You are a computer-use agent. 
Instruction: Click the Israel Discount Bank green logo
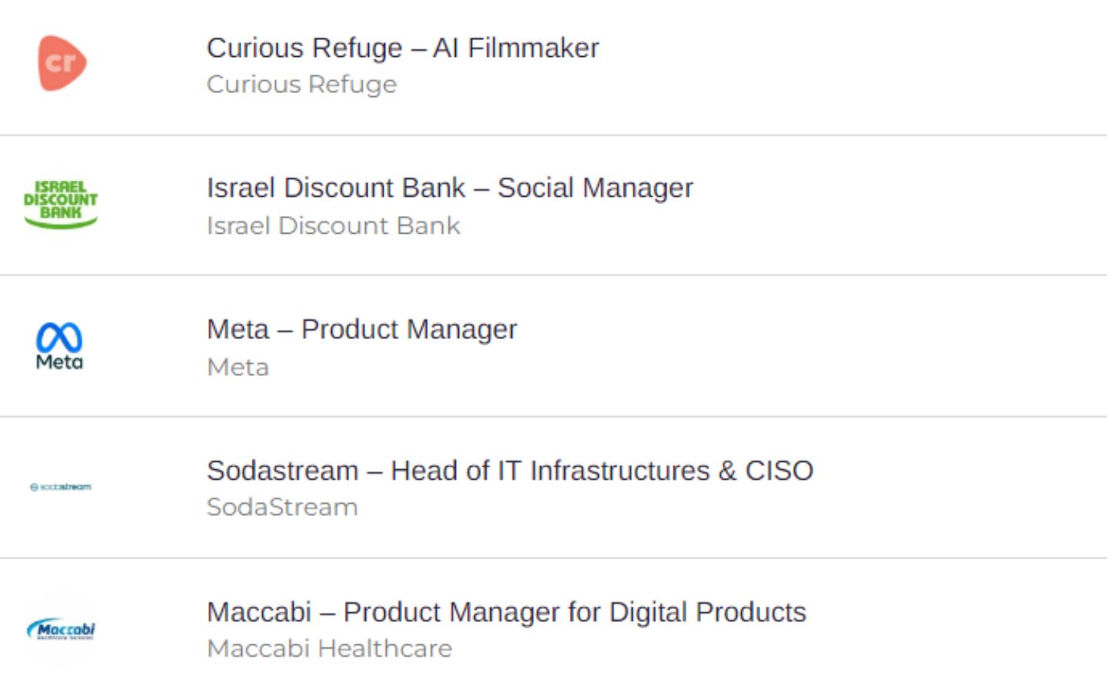[x=61, y=205]
